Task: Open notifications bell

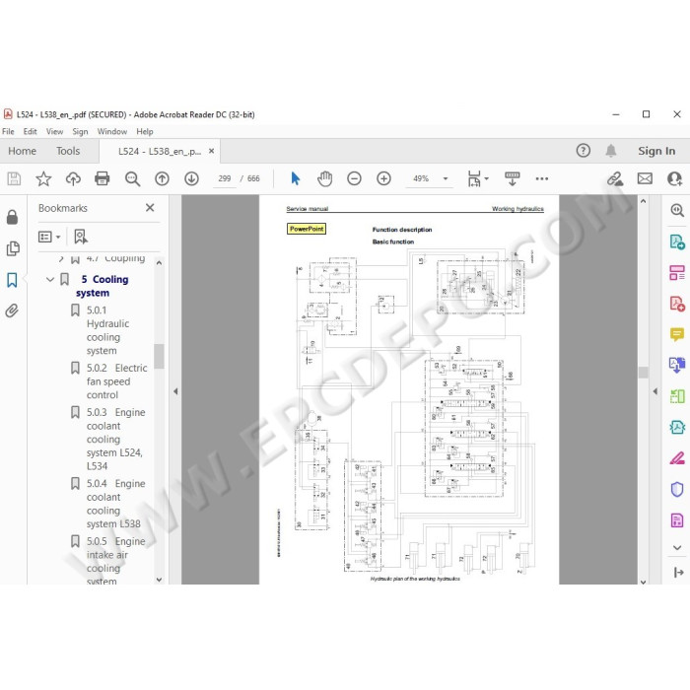Action: point(611,151)
